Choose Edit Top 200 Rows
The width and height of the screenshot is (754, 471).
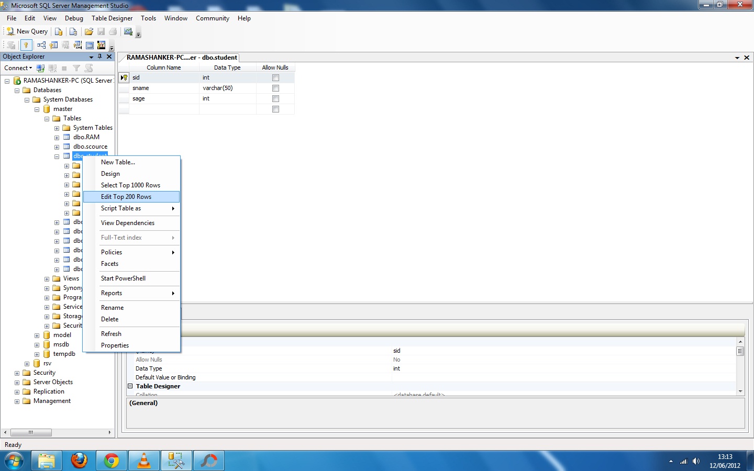point(131,197)
